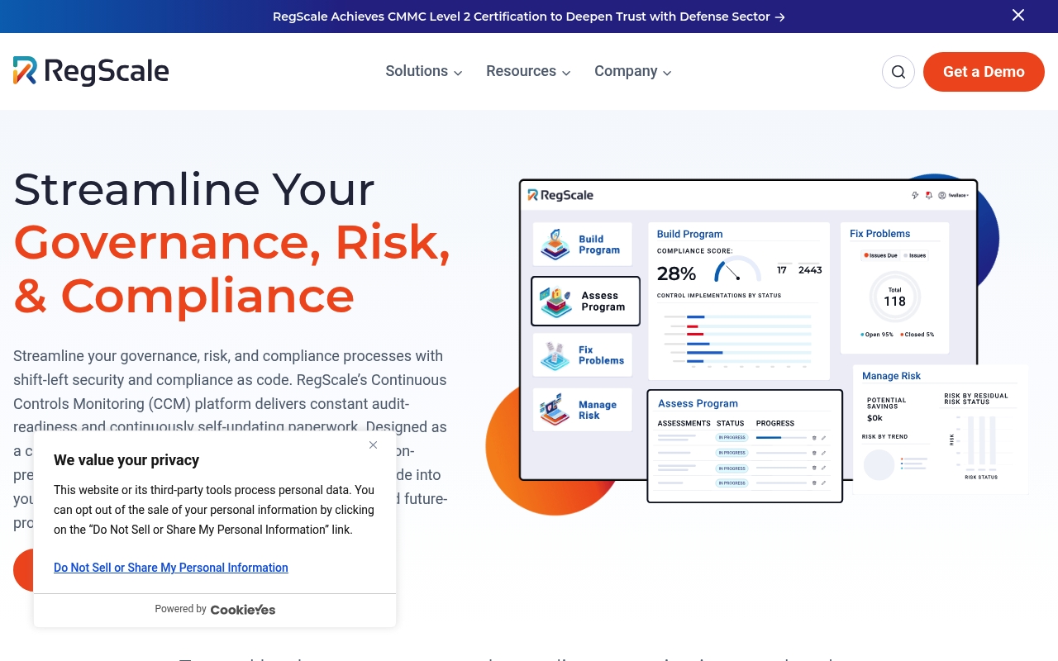Image resolution: width=1058 pixels, height=661 pixels.
Task: Click the lightning icon in dashboard mockup
Action: click(915, 196)
